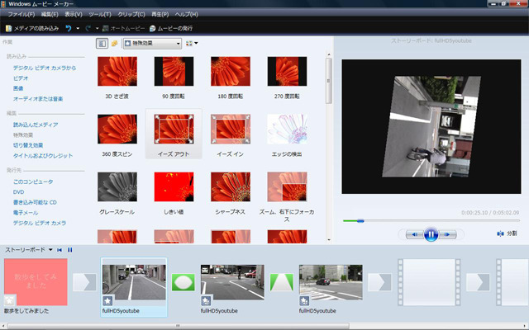Rewind the storyboard to the start
Viewport: 529px width, 330px height.
[x=60, y=250]
